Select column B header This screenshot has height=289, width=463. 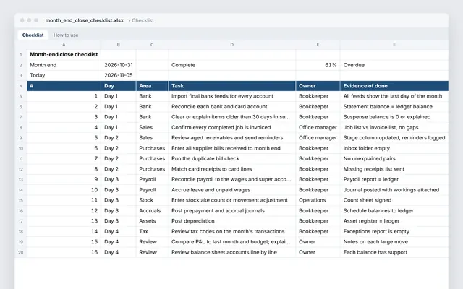coord(119,45)
